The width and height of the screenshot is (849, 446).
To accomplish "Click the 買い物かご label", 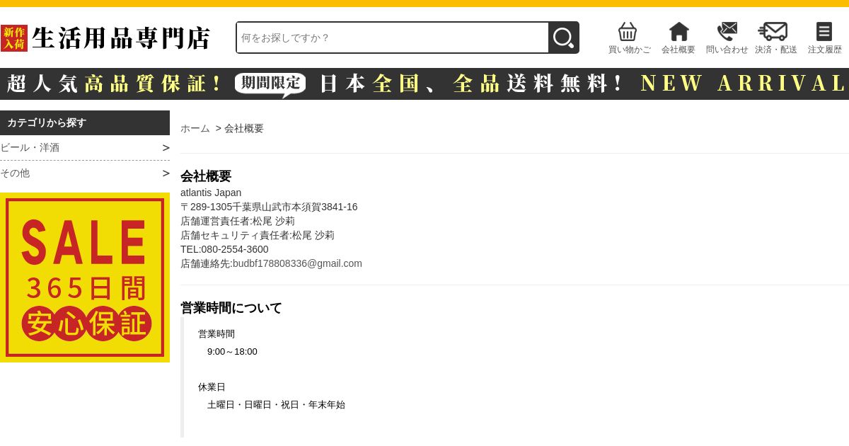I will click(629, 50).
